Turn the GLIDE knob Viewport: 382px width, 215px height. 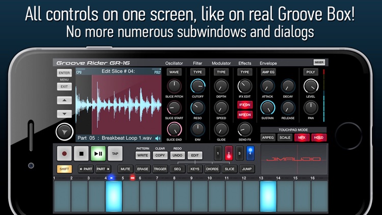[x=221, y=129]
